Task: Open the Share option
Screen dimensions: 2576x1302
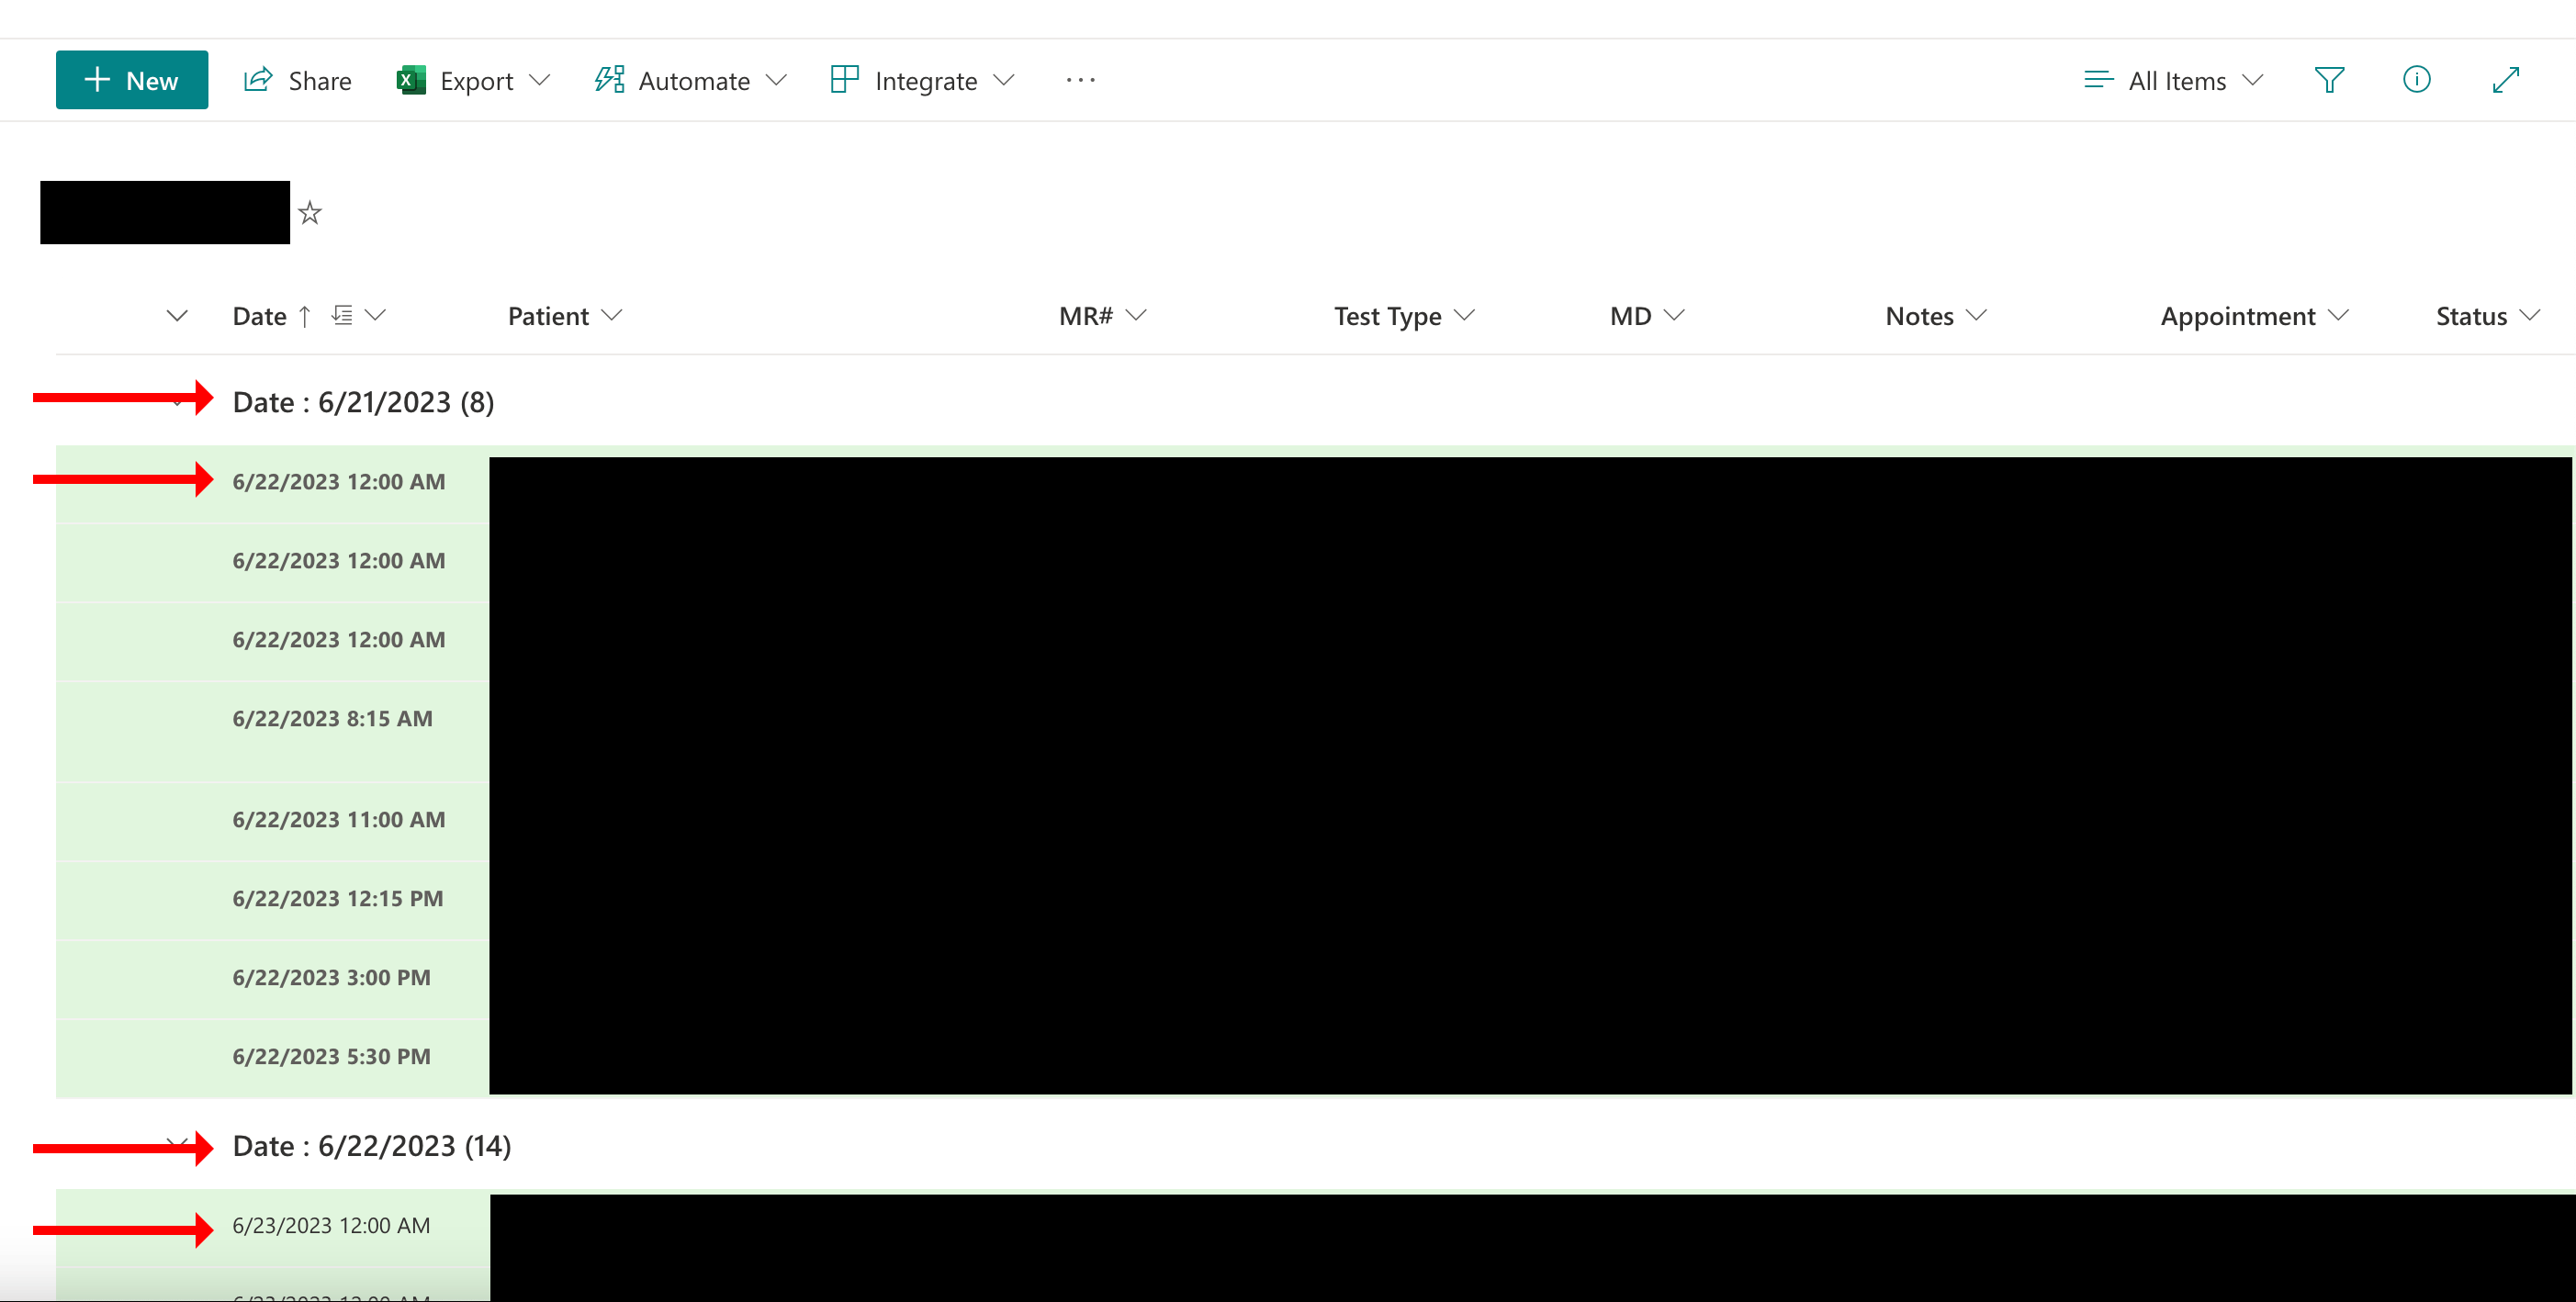Action: pyautogui.click(x=297, y=80)
